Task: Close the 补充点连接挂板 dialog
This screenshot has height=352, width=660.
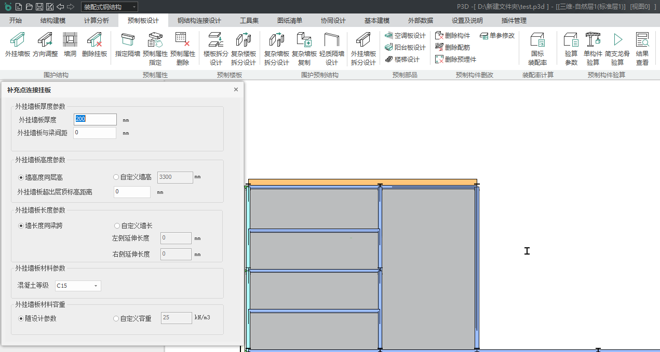Action: click(x=236, y=90)
